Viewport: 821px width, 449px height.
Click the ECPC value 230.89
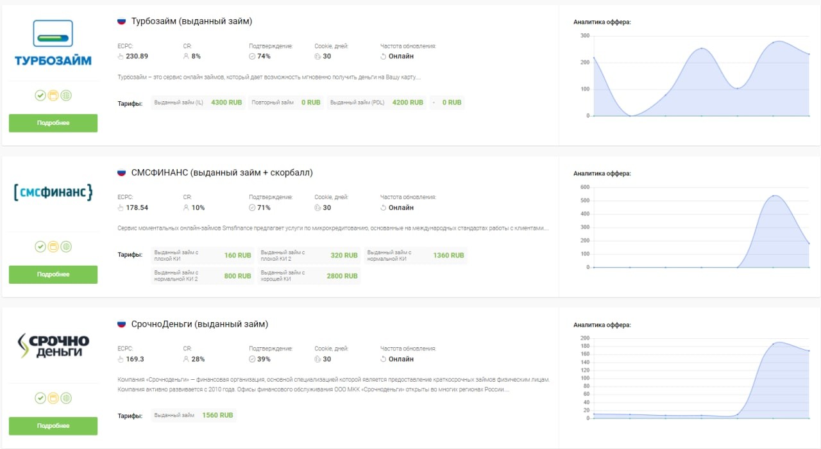pyautogui.click(x=137, y=56)
